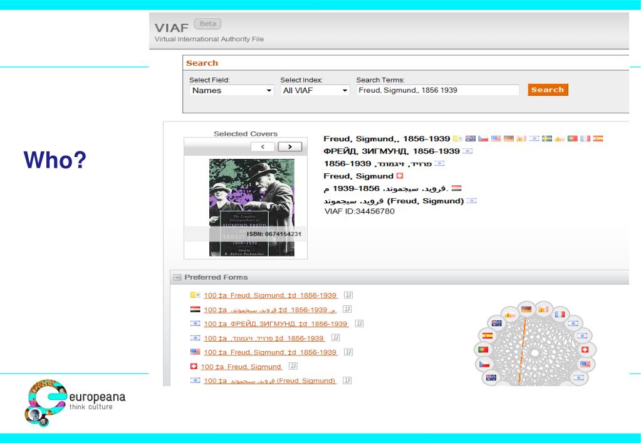Screen dimensions: 641x443
Task: Open the Hebrew preferred form link dated 1856-1939
Action: pyautogui.click(x=264, y=338)
